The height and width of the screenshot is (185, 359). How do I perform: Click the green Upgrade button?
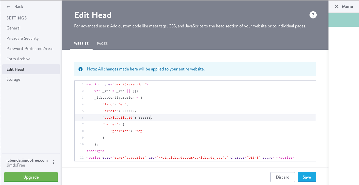pos(31,177)
